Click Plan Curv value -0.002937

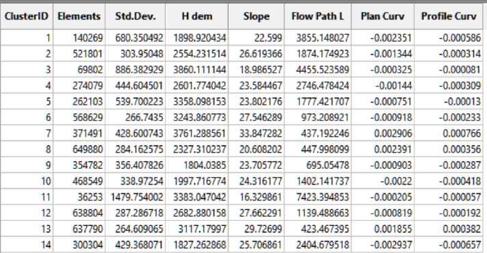tap(382, 245)
